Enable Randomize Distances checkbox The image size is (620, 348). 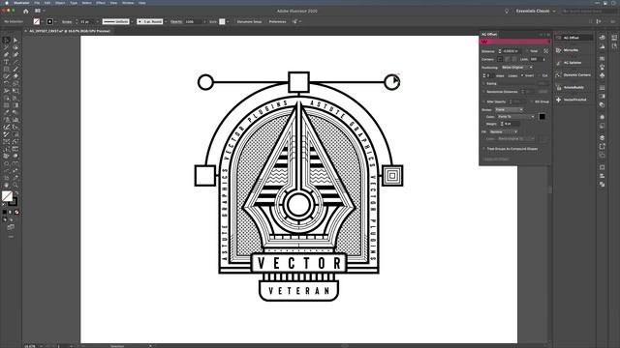[483, 92]
